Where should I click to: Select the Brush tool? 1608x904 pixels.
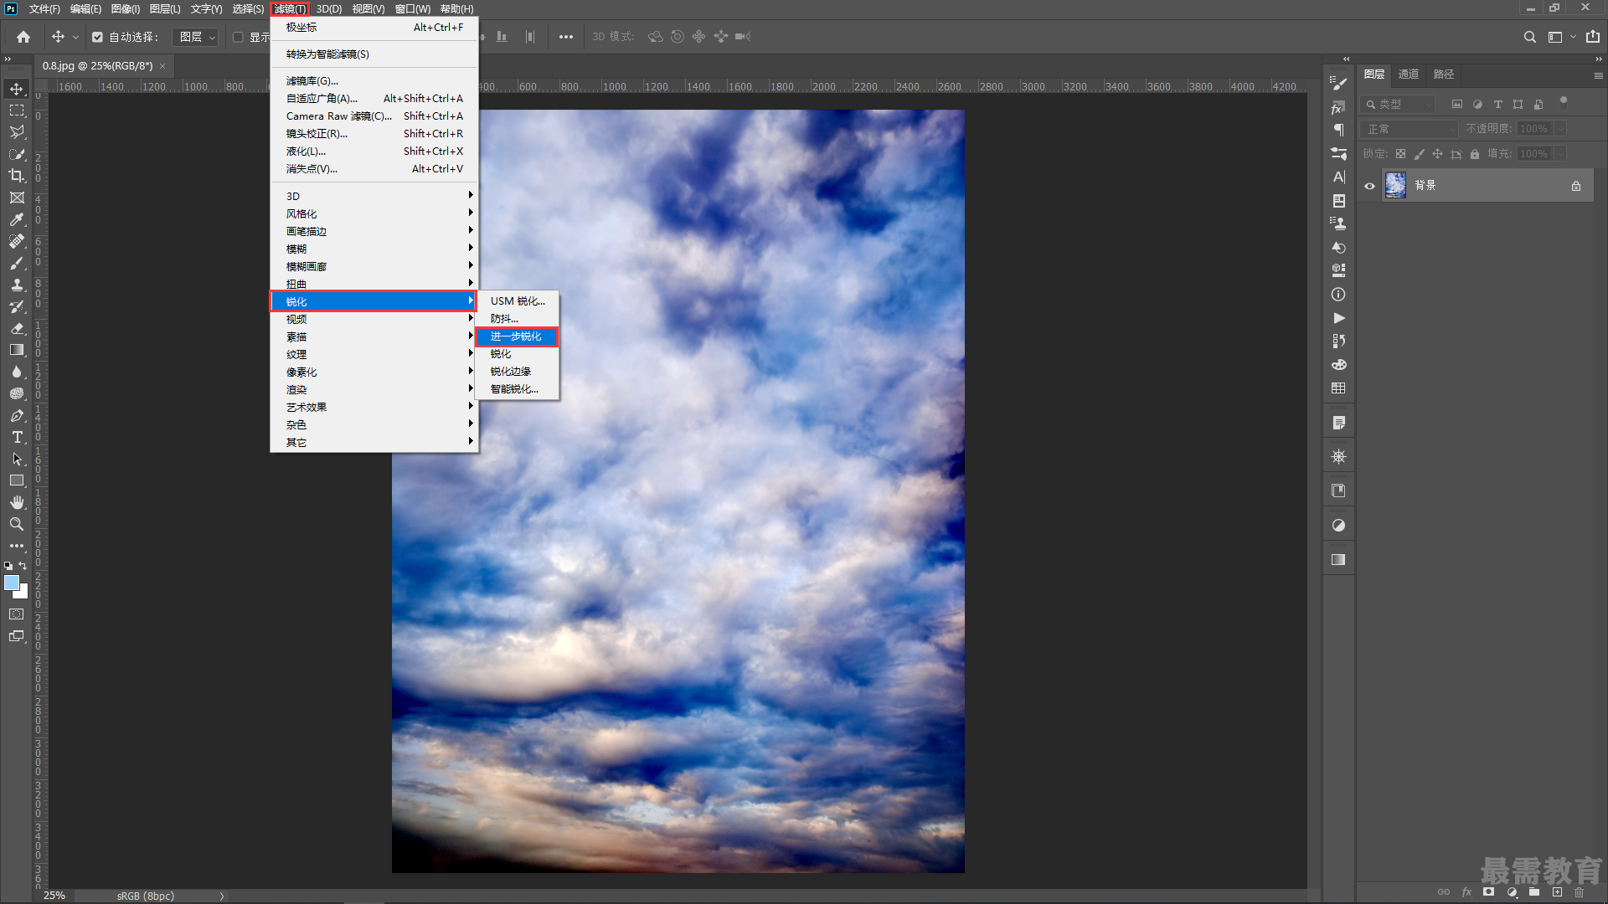pyautogui.click(x=17, y=263)
